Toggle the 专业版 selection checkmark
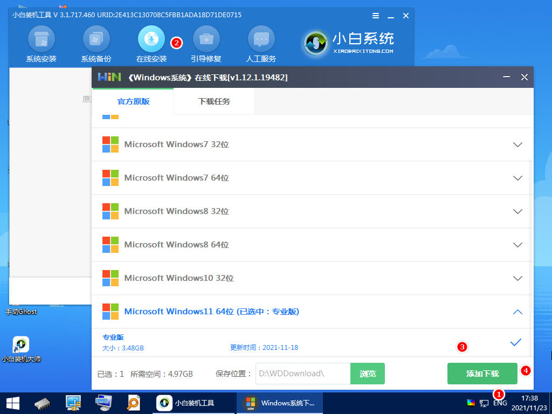This screenshot has height=414, width=552. coord(516,342)
